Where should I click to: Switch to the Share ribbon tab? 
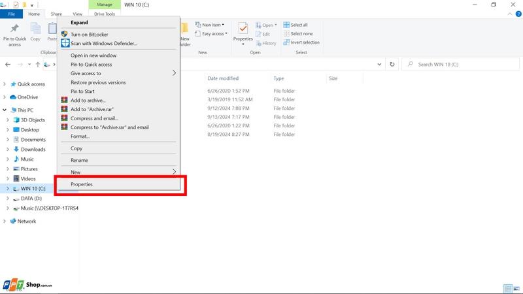click(56, 14)
